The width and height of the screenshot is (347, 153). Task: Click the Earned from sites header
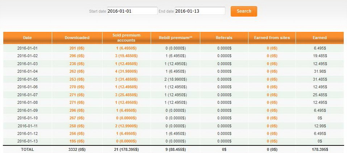(272, 38)
